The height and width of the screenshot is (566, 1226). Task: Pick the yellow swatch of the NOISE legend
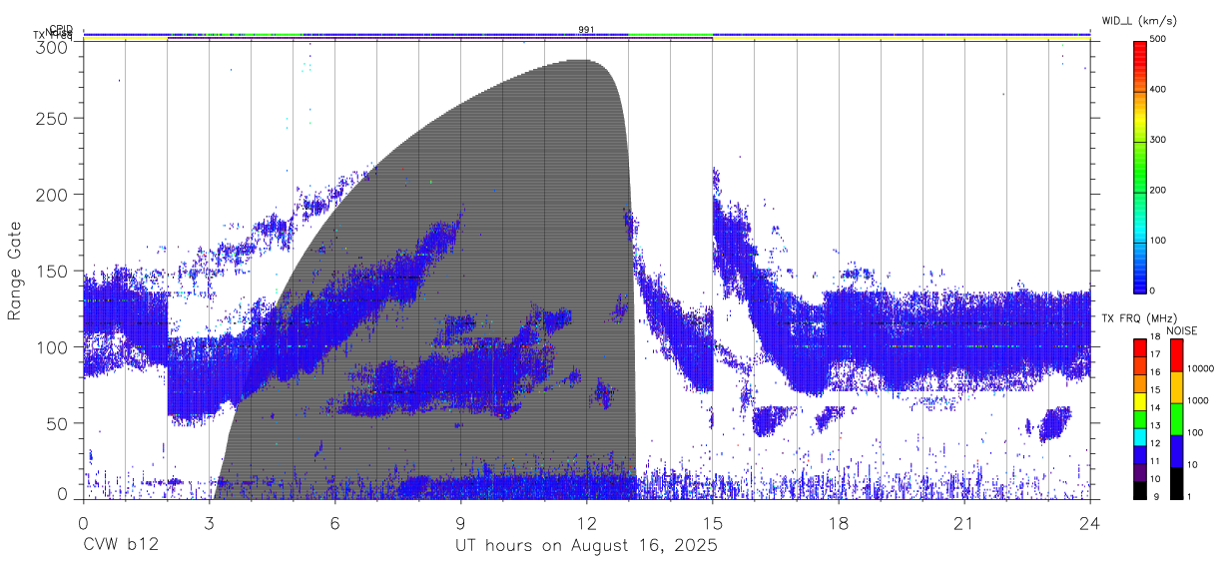[x=1176, y=387]
